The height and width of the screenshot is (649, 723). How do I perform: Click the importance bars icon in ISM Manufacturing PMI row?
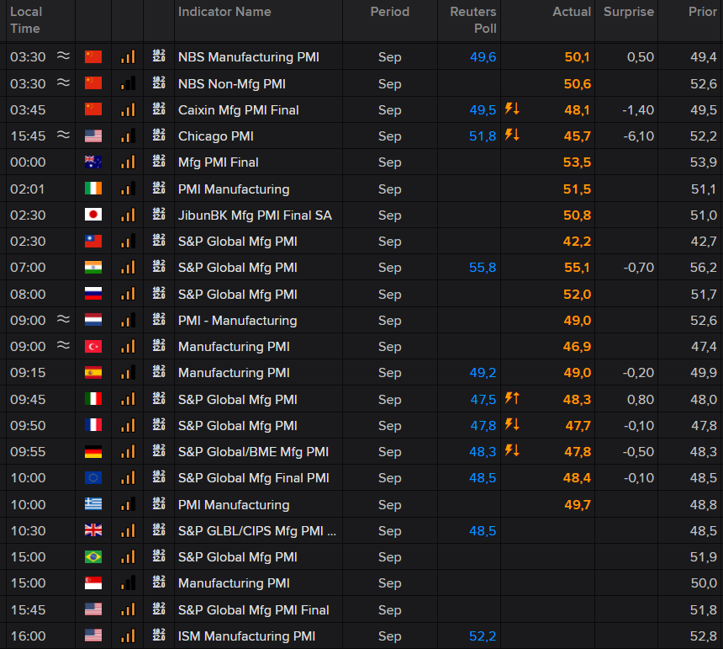click(x=128, y=636)
